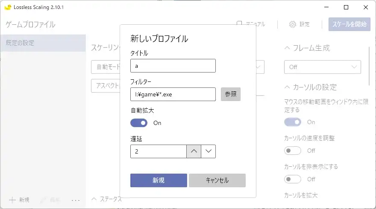Screen dimensions: 376x209
Task: Click the タイトル text input field
Action: [x=173, y=66]
